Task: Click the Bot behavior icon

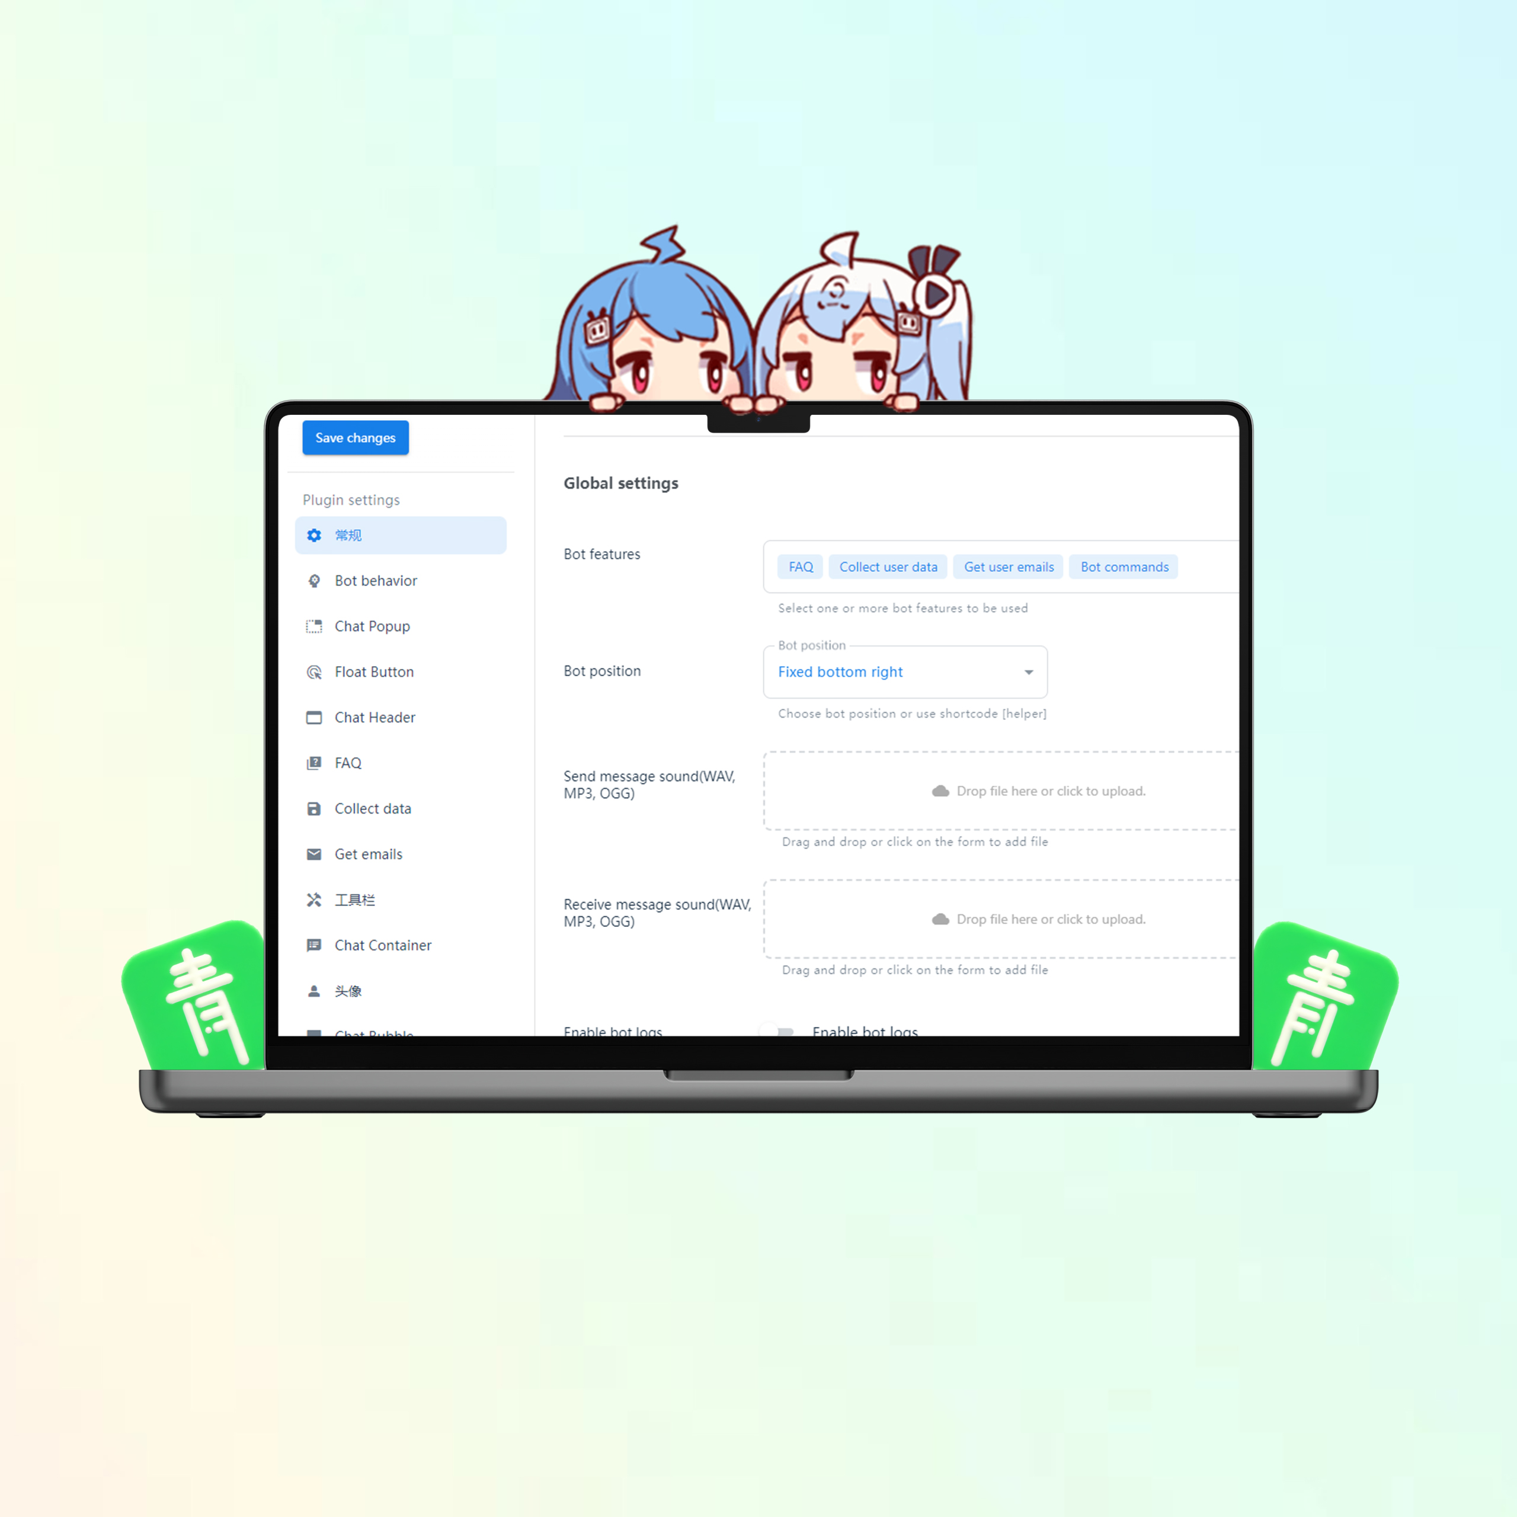Action: 312,581
